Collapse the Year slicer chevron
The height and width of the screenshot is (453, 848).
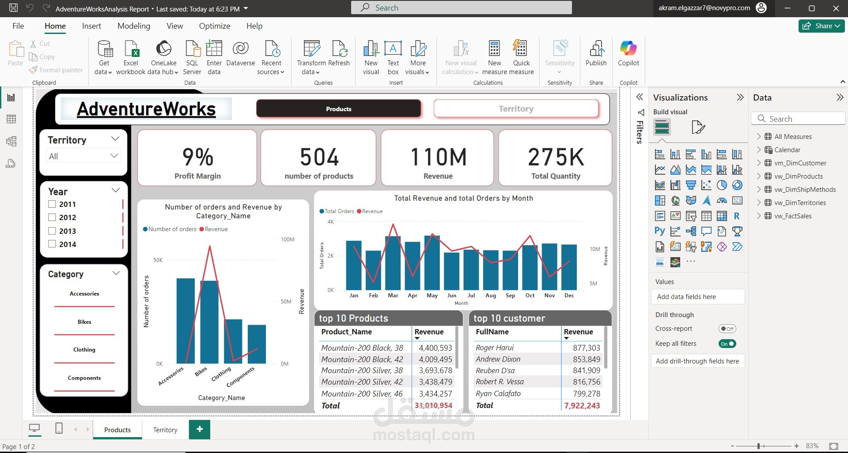click(116, 191)
